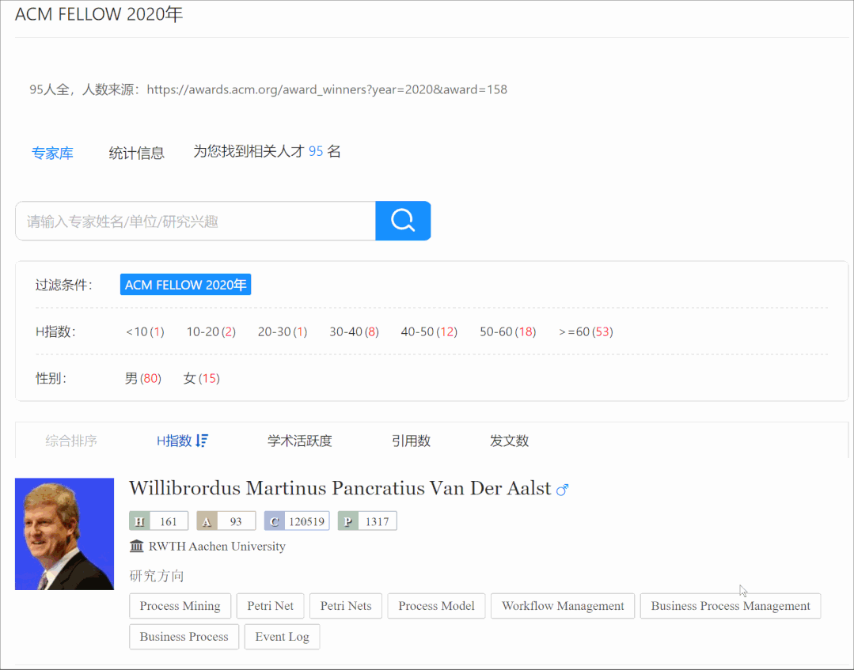Filter by male 男 (80)
854x670 pixels.
[143, 378]
